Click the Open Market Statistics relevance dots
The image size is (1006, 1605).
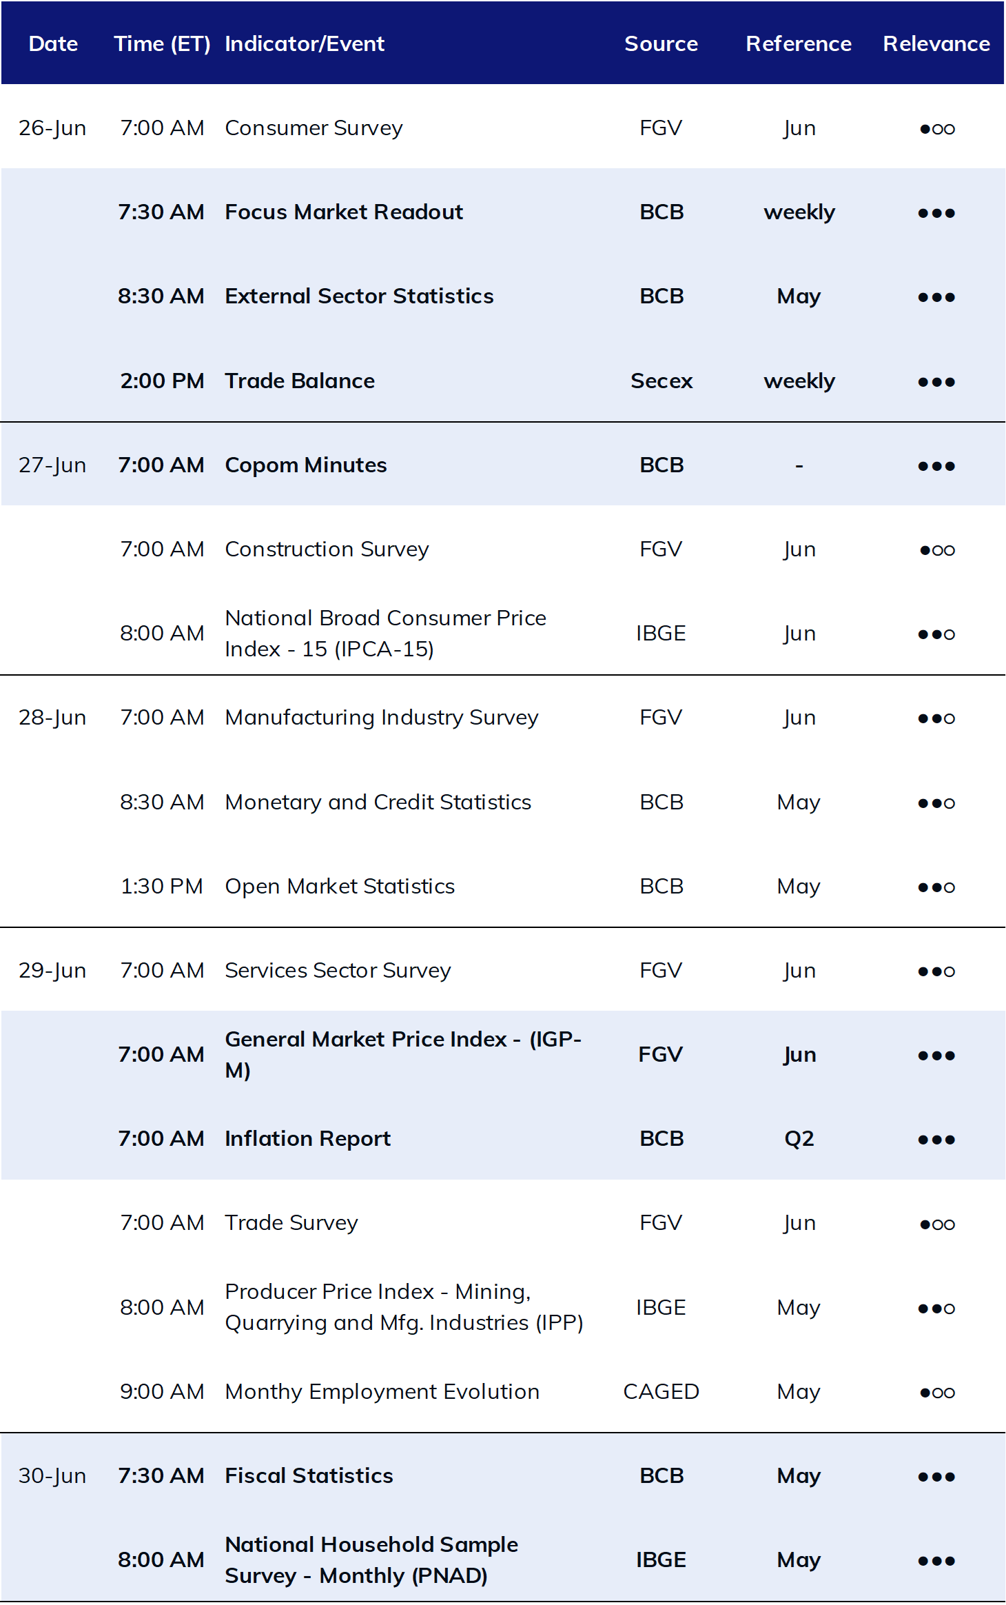[936, 887]
